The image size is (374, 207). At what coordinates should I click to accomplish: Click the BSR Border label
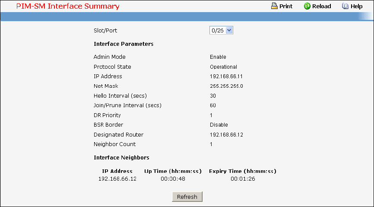pyautogui.click(x=108, y=124)
